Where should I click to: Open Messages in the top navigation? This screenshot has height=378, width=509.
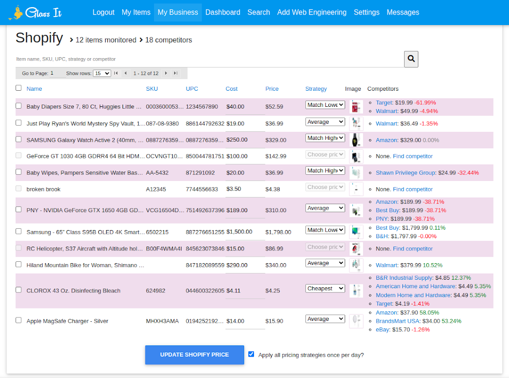click(x=403, y=12)
